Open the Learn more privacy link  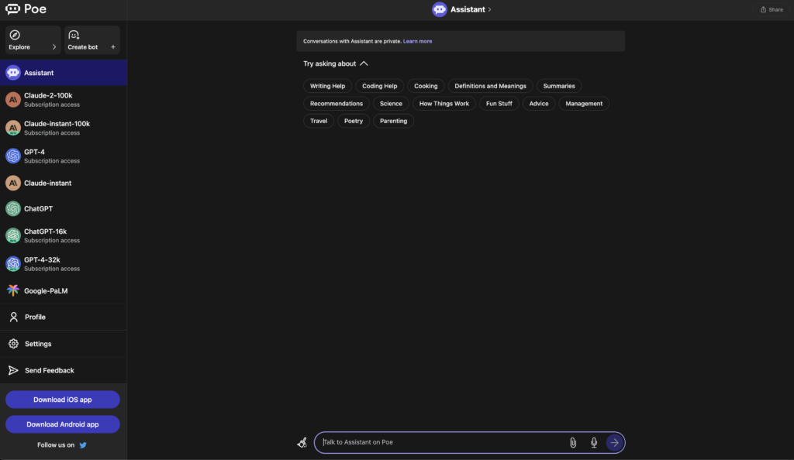click(x=417, y=42)
